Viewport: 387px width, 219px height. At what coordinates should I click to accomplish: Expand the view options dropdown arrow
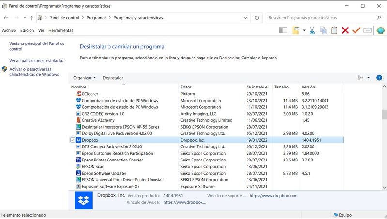(x=368, y=78)
